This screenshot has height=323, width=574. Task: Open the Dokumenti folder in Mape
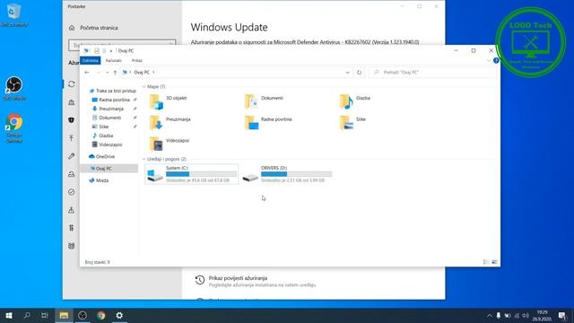[x=264, y=101]
